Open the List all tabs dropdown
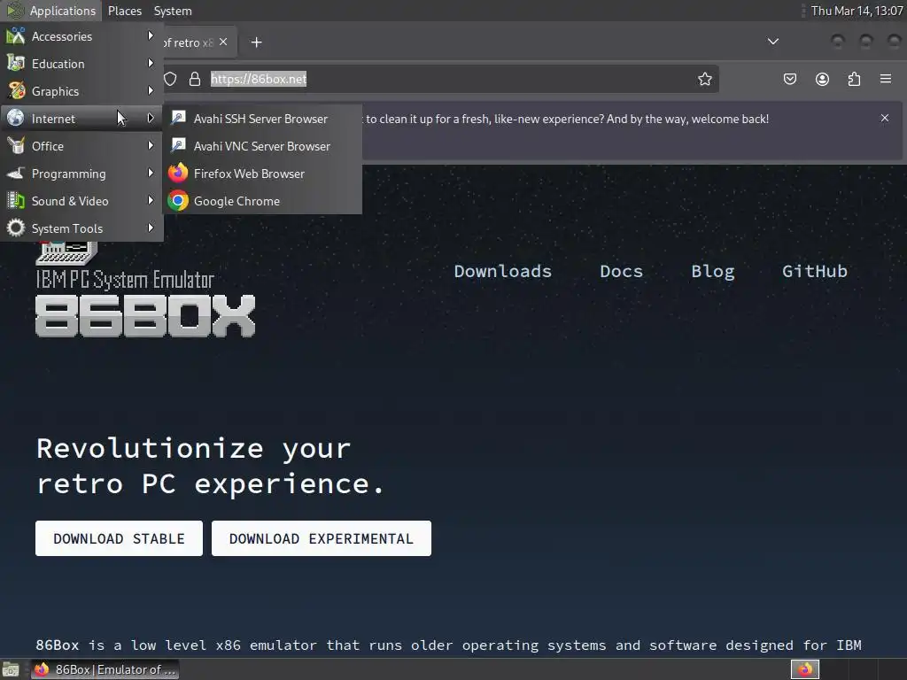This screenshot has height=680, width=907. click(772, 42)
